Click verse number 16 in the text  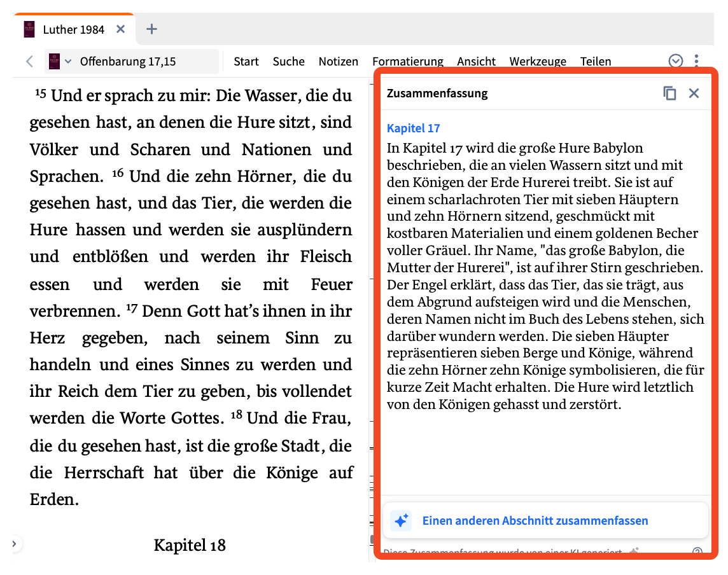click(x=118, y=174)
